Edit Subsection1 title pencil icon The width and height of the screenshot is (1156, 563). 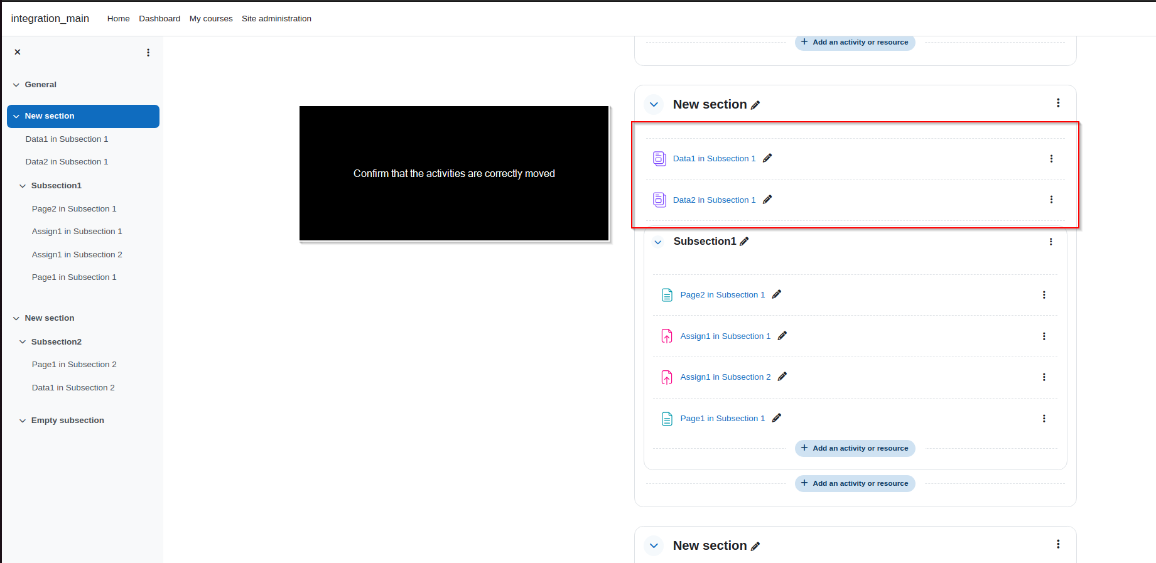(x=744, y=242)
